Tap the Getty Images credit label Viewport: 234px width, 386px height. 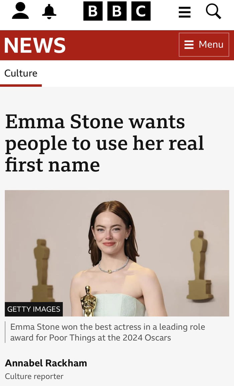(x=34, y=309)
